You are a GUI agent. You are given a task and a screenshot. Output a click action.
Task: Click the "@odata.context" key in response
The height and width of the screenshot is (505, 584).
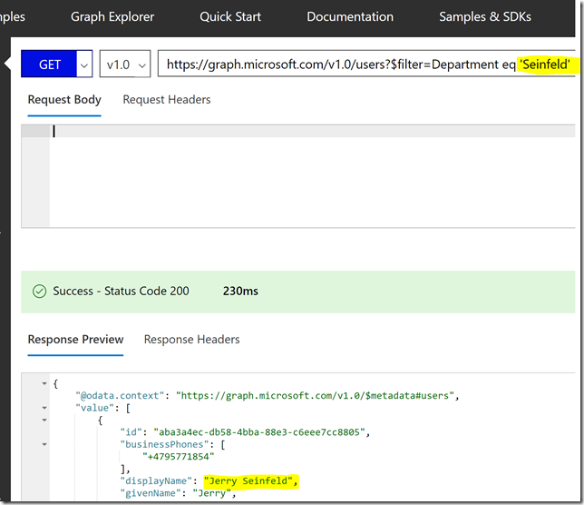point(120,395)
